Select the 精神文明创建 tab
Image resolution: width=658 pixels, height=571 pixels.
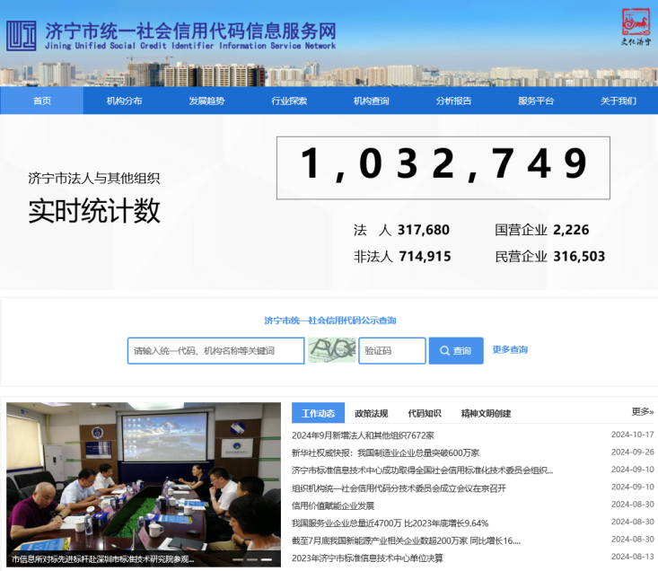coord(486,413)
